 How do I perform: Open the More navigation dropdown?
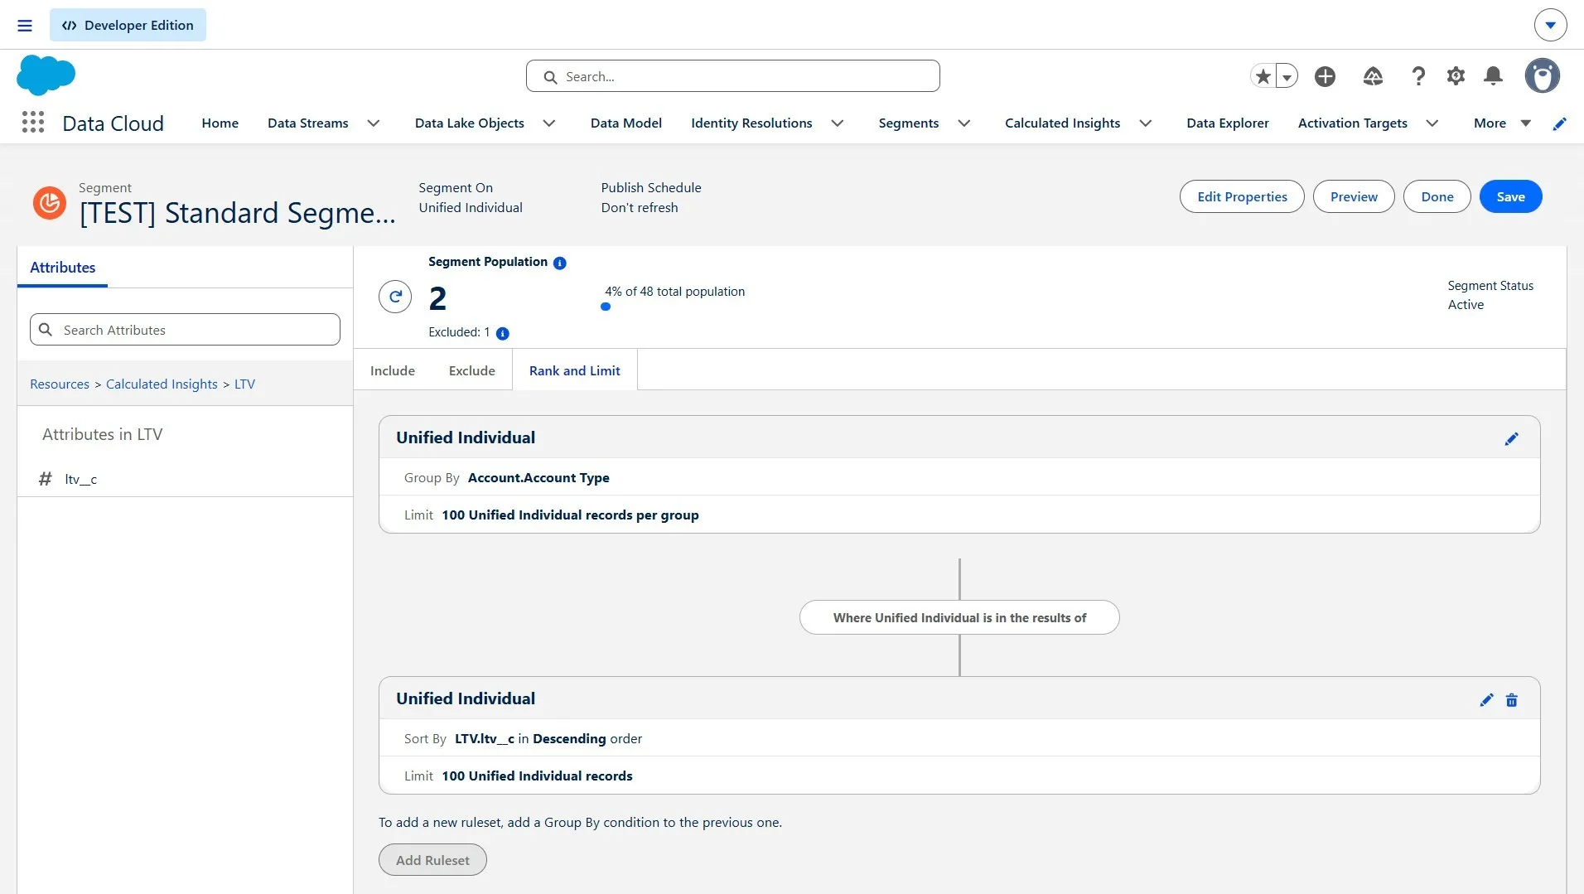coord(1502,123)
